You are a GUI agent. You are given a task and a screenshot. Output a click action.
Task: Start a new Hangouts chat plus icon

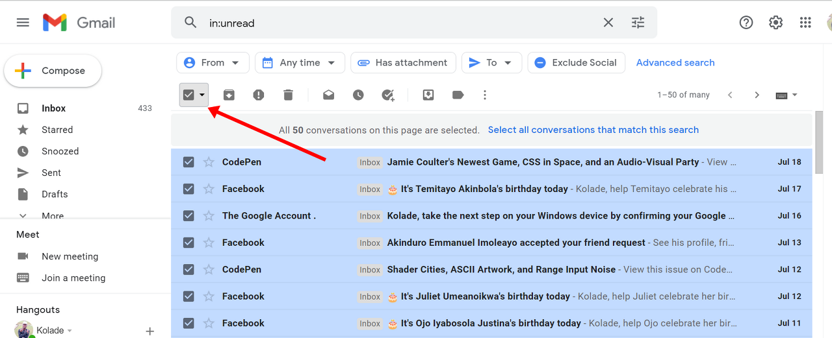point(150,331)
